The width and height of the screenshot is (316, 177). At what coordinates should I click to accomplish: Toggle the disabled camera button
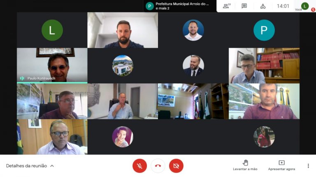[x=176, y=166]
